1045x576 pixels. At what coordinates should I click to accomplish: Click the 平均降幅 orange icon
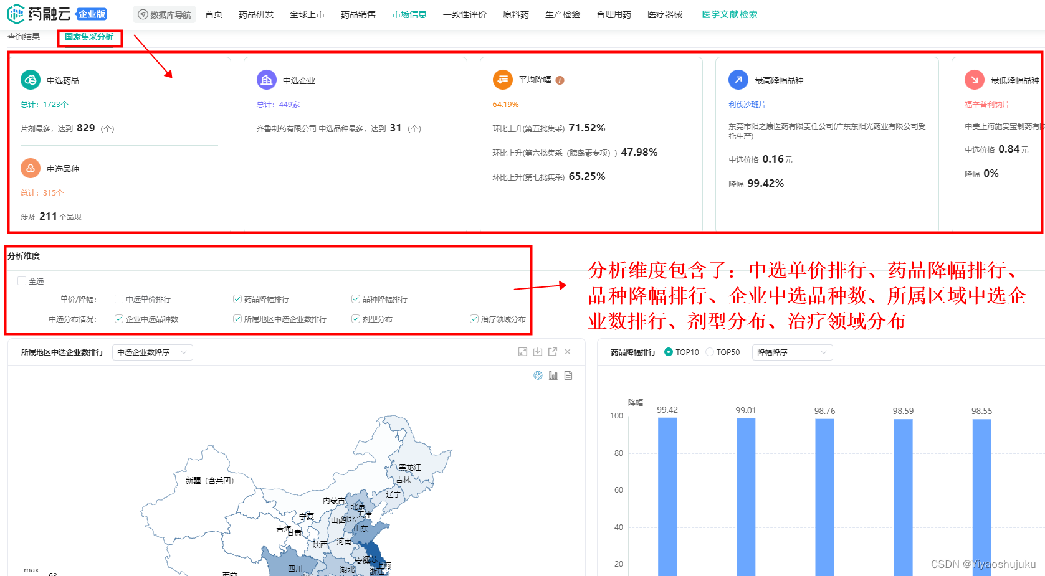pos(502,80)
